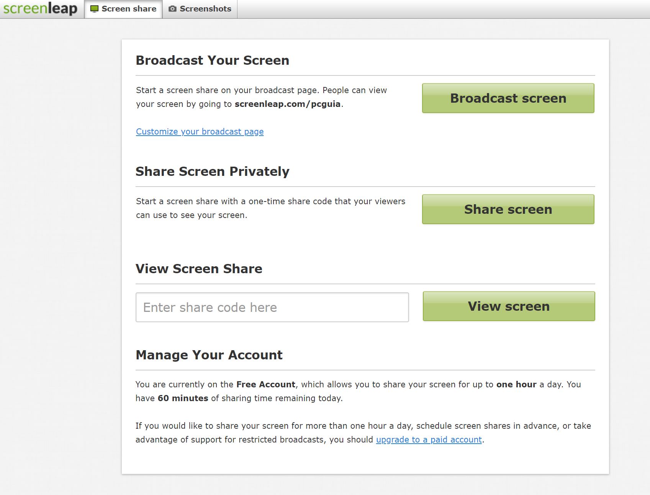Click the screenleap logo

40,8
